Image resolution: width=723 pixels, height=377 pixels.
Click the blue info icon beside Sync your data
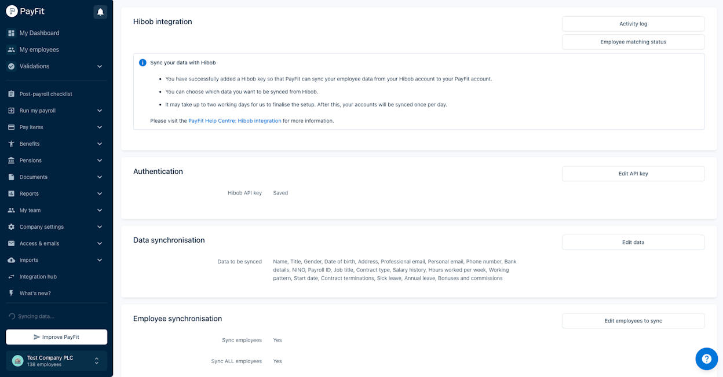pyautogui.click(x=143, y=63)
